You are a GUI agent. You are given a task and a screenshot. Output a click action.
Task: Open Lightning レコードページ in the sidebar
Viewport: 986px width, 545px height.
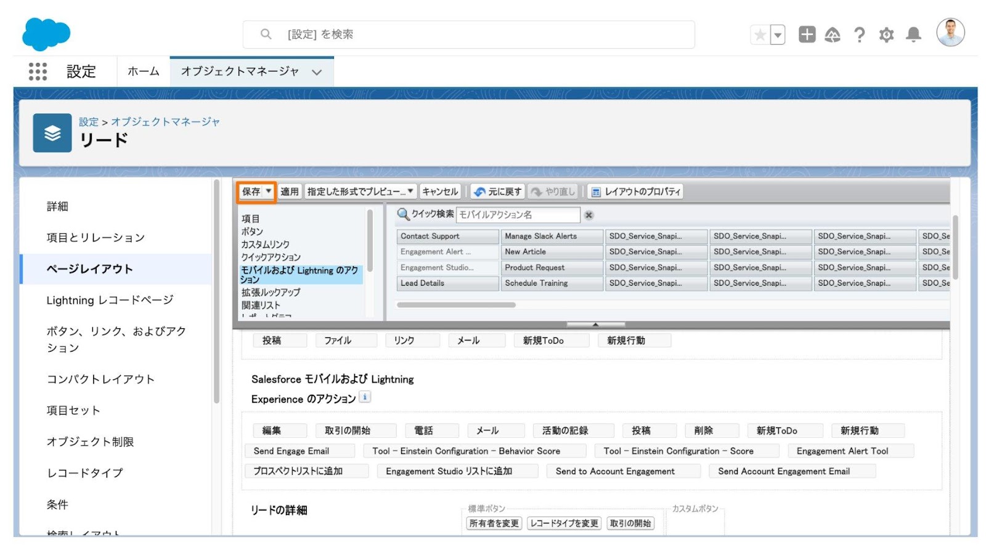110,300
